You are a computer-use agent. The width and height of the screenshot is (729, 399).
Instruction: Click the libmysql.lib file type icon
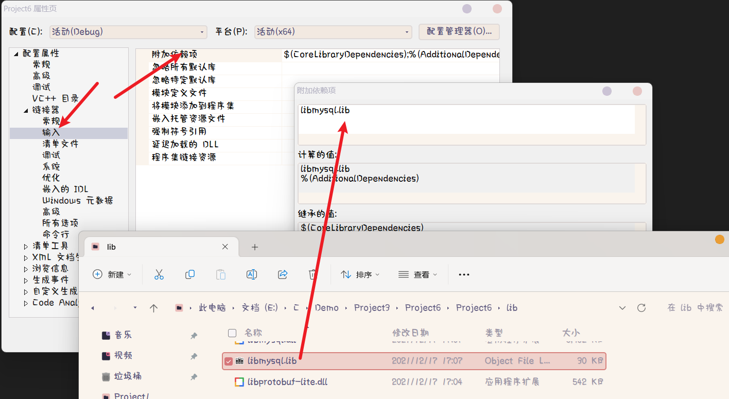(239, 361)
